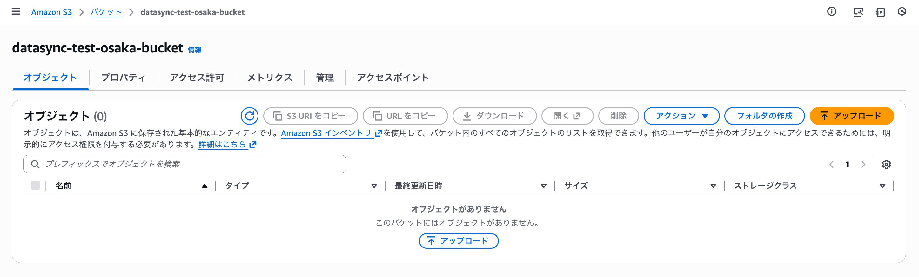The width and height of the screenshot is (919, 277).
Task: Open the メトリクス tab
Action: pyautogui.click(x=270, y=78)
